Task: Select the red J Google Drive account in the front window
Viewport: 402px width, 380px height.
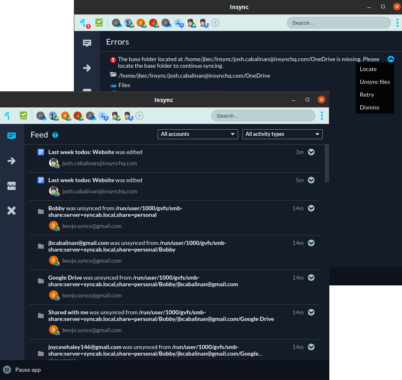Action: (x=78, y=116)
